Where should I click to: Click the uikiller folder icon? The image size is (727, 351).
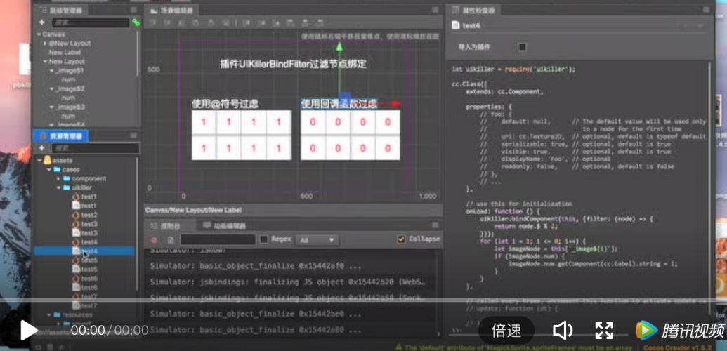pyautogui.click(x=66, y=188)
